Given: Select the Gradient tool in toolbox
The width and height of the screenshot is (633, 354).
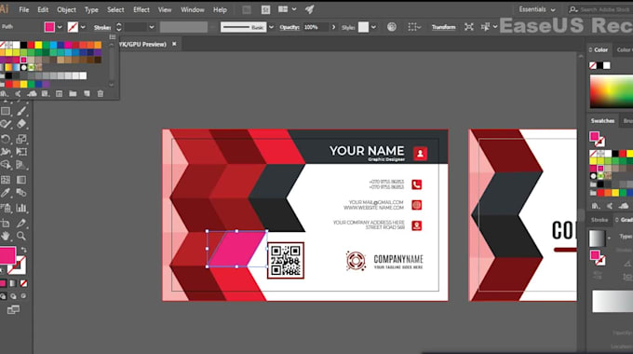Looking at the screenshot, I should (21, 180).
